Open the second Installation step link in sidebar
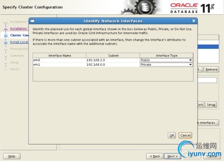This screenshot has height=161, width=224. point(19,29)
